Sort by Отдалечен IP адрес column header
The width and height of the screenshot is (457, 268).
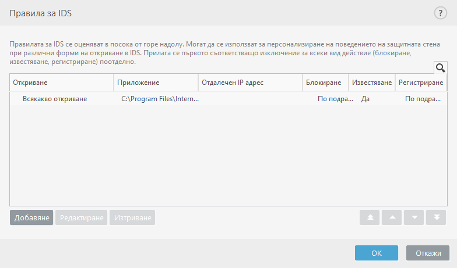[251, 83]
